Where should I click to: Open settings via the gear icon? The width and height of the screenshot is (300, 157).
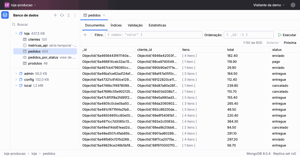pyautogui.click(x=293, y=5)
